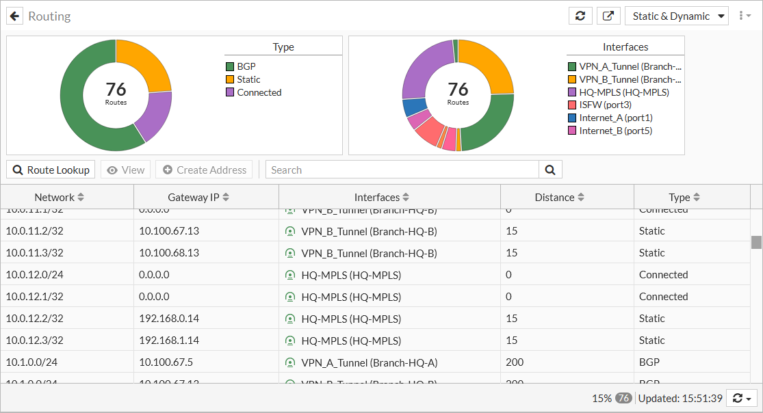Click the Route Lookup button

pos(51,169)
